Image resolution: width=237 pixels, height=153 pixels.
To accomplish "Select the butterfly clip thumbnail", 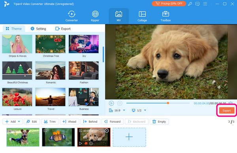I will coord(58,137).
